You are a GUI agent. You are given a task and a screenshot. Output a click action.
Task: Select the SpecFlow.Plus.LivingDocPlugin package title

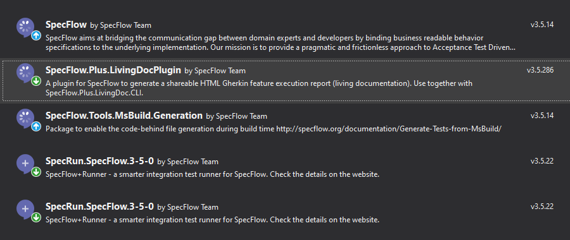point(113,70)
